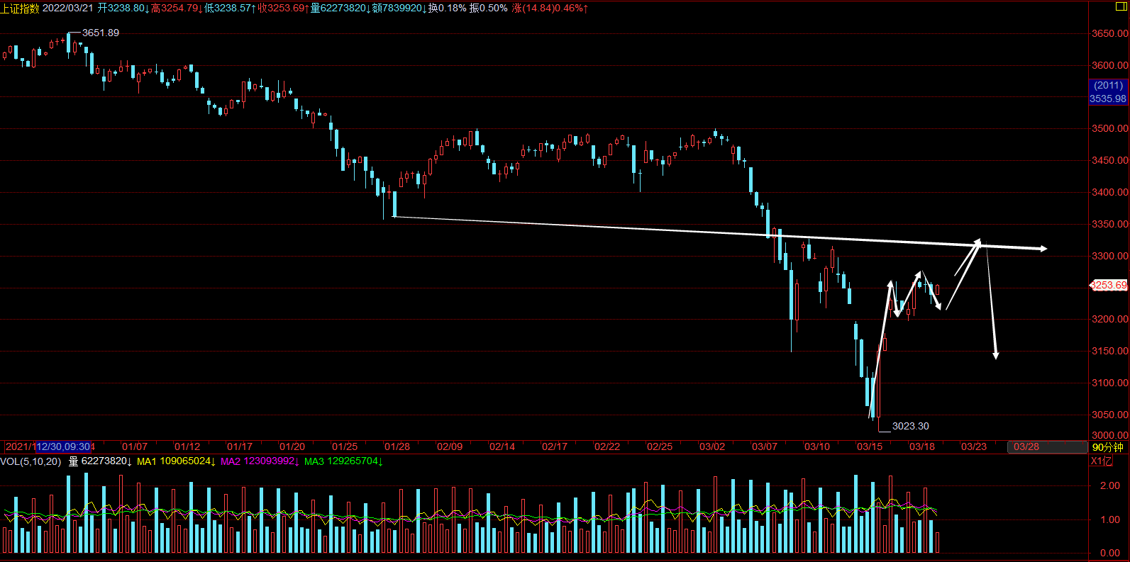Click the 3000.00 price axis label
The width and height of the screenshot is (1130, 562).
(x=1109, y=435)
